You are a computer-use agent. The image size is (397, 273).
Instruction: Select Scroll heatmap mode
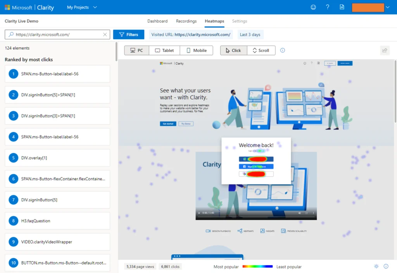[x=261, y=50]
